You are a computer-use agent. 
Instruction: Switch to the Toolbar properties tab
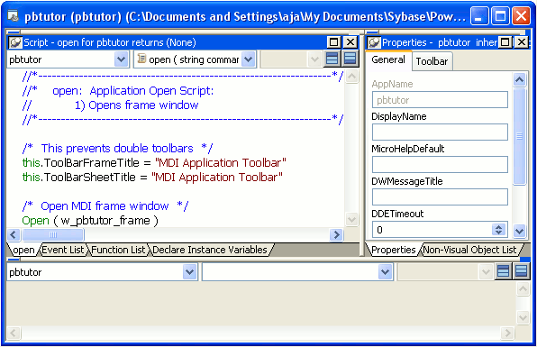(432, 61)
